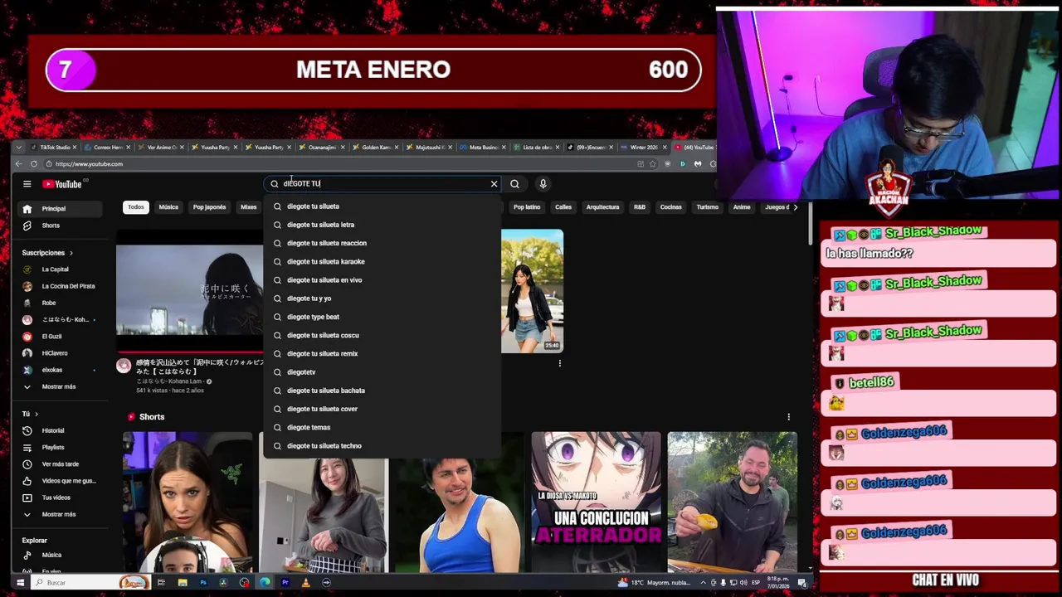Open La Cocina Del Pirata subscription

point(58,286)
